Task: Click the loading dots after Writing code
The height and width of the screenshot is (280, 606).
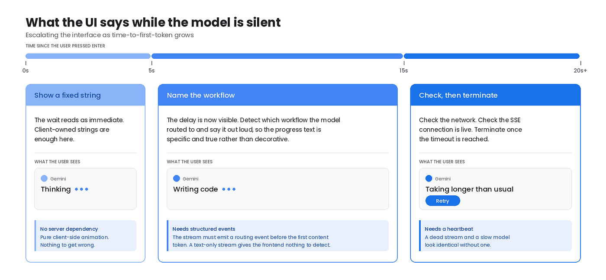Action: click(x=229, y=189)
